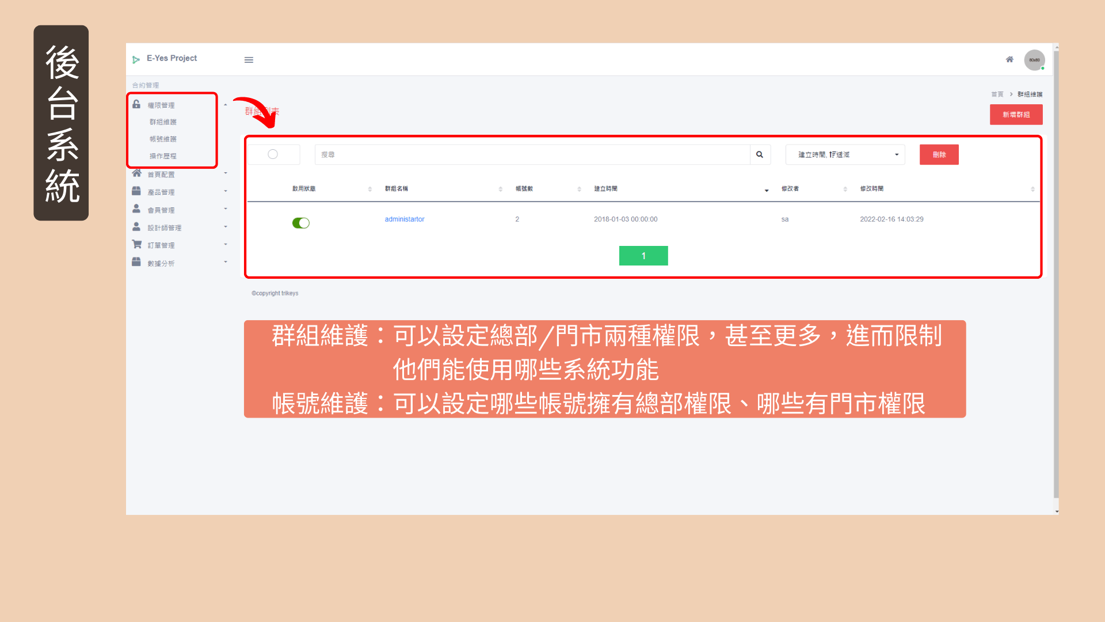Click the 訂單管理 cart icon

click(136, 244)
